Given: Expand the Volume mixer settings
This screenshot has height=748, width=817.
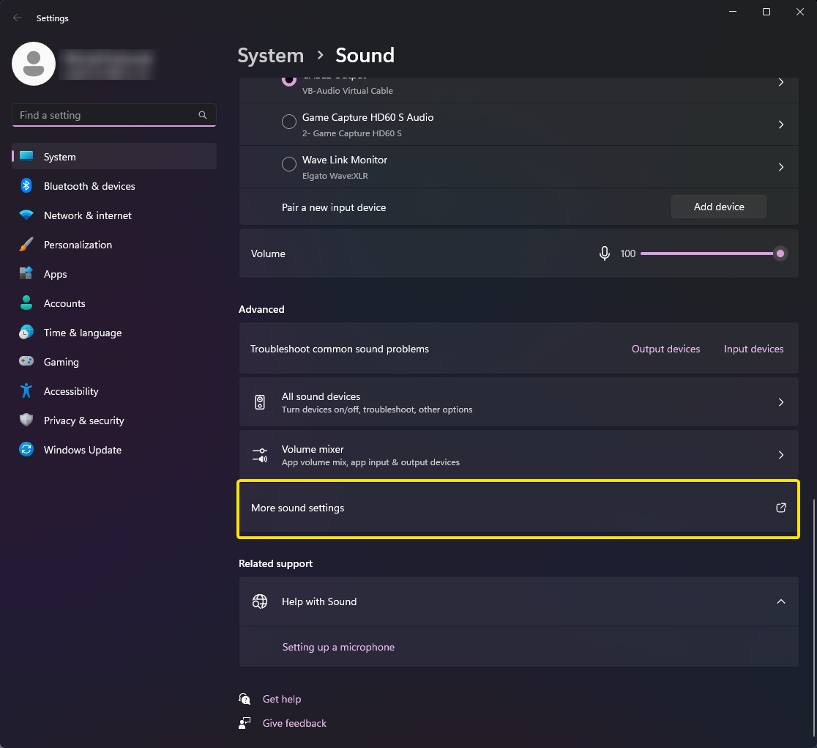Looking at the screenshot, I should pos(780,455).
